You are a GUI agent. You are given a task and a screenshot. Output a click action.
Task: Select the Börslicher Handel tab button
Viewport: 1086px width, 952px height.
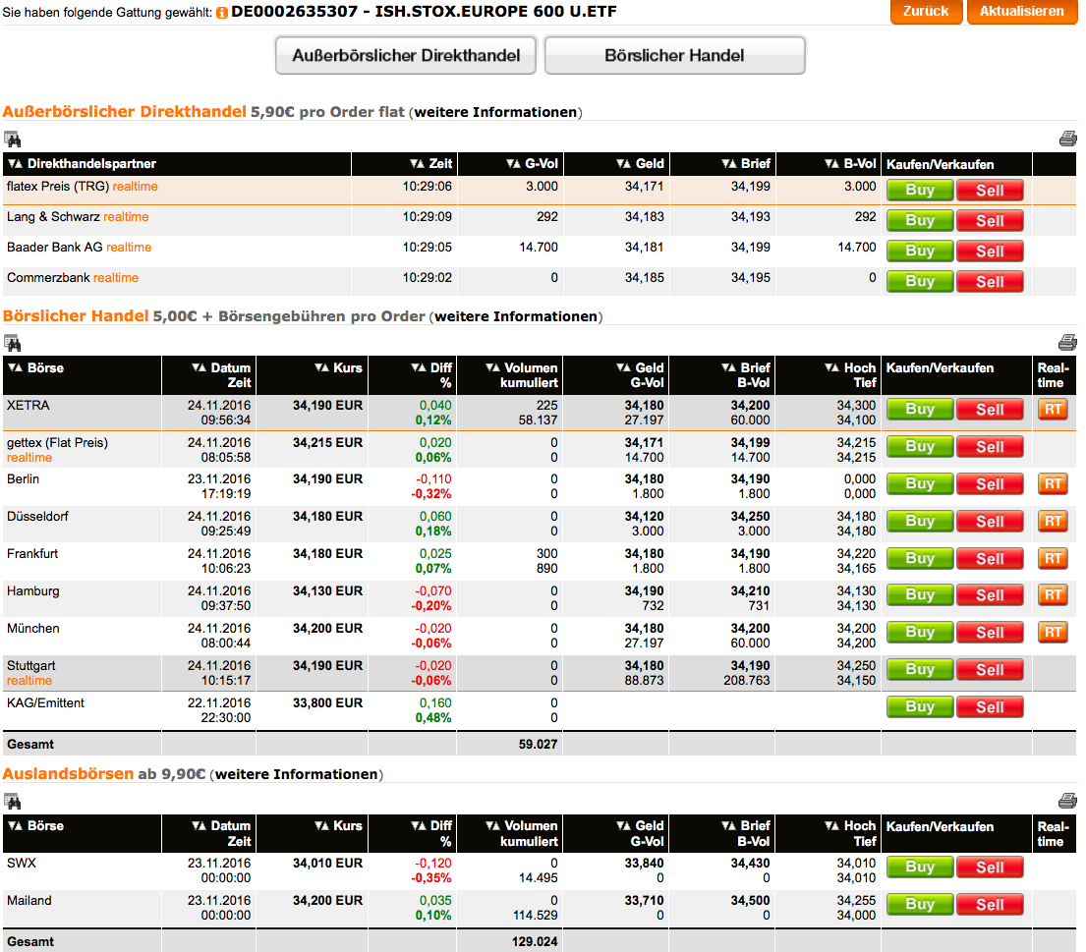pos(674,56)
